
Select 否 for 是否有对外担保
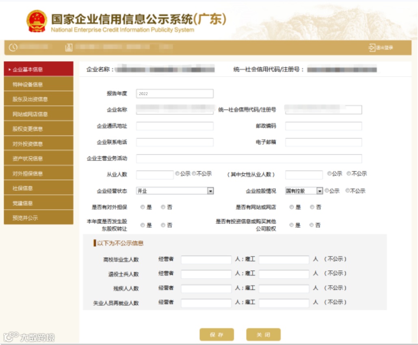163,207
